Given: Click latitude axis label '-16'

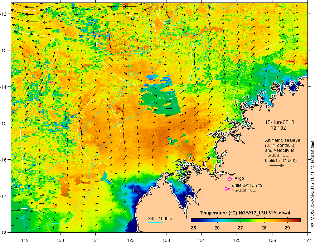Looking at the screenshot, I should [4, 160].
